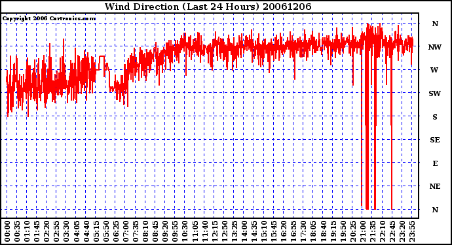Click the 21:35 time axis label
This screenshot has height=245, width=452.
372,231
